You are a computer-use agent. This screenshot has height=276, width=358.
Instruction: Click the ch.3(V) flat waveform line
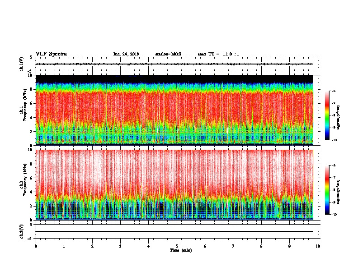click(174, 231)
